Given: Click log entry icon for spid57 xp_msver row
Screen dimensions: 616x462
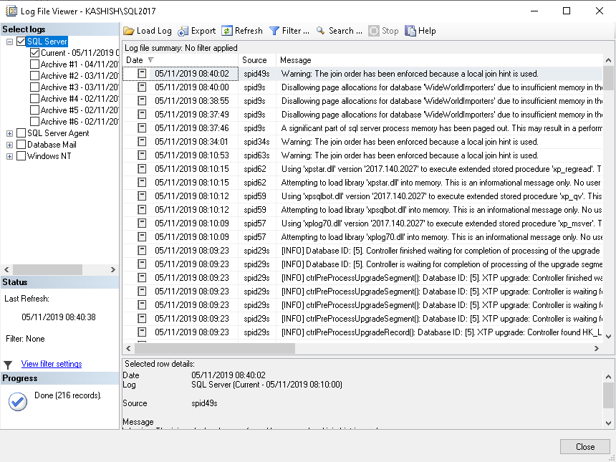Looking at the screenshot, I should point(142,223).
